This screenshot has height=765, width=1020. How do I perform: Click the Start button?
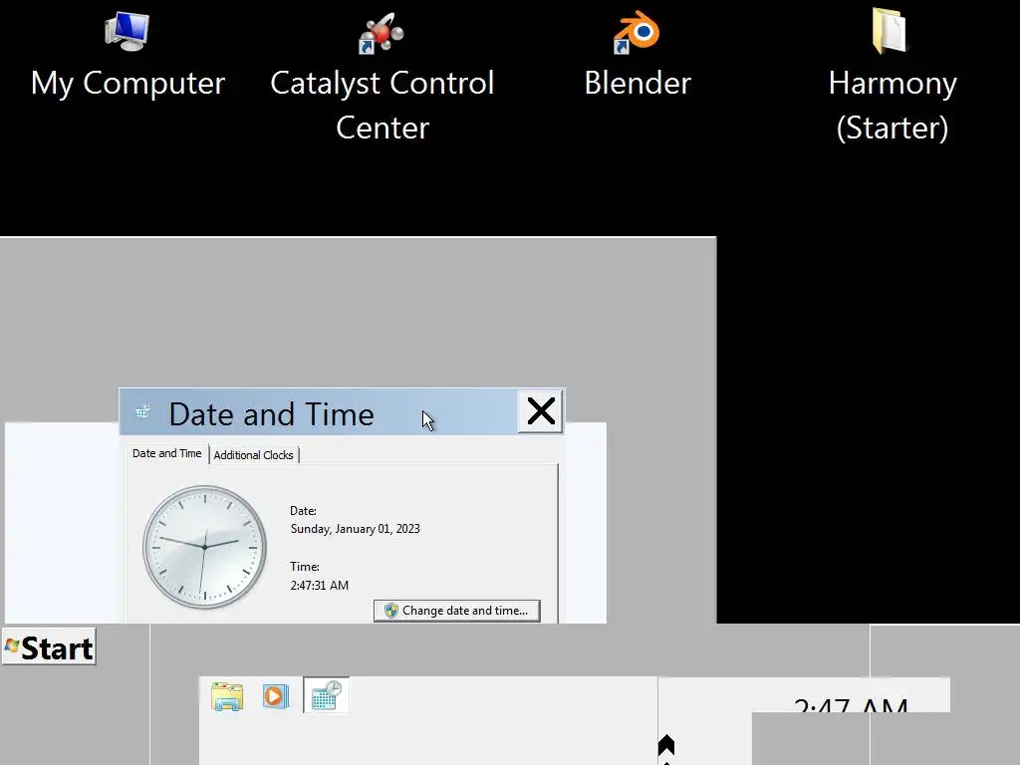pyautogui.click(x=50, y=647)
